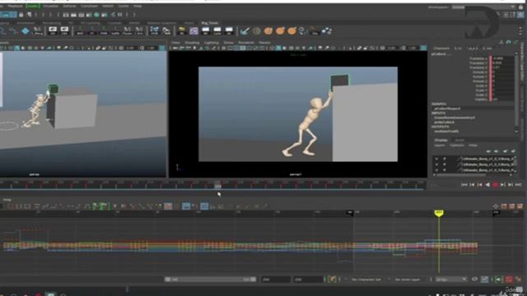Click the last layer editor button above layer list
Viewport: 527px width, 296px height.
513,151
